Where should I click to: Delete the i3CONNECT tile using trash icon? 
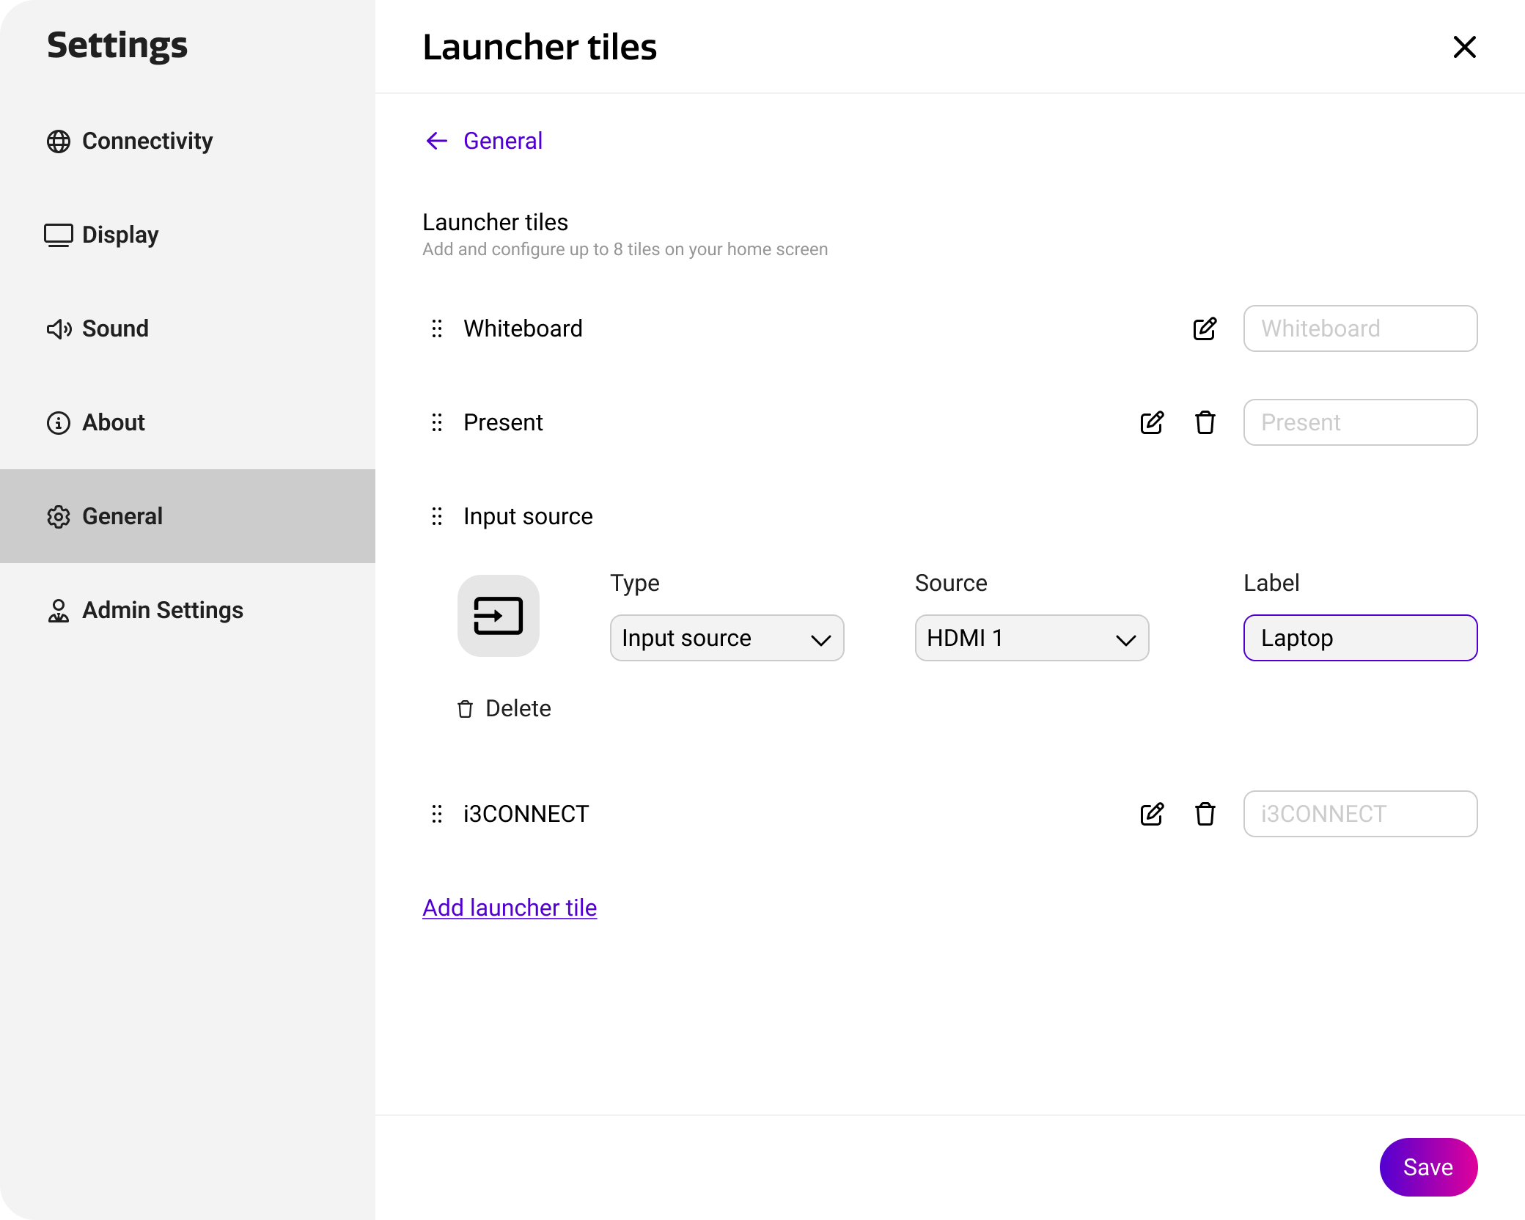coord(1205,814)
